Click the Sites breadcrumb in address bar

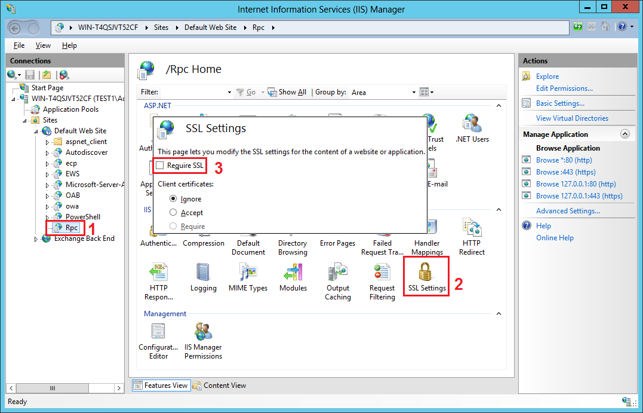pyautogui.click(x=161, y=27)
